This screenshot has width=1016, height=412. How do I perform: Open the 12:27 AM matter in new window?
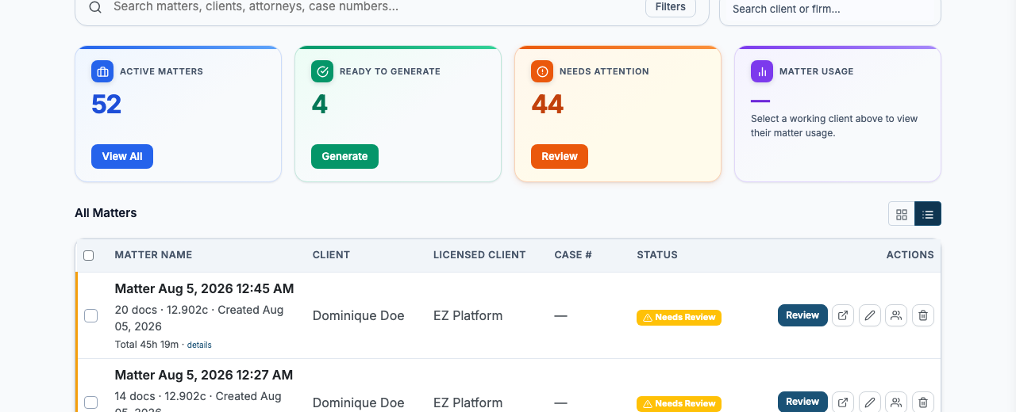pyautogui.click(x=843, y=402)
